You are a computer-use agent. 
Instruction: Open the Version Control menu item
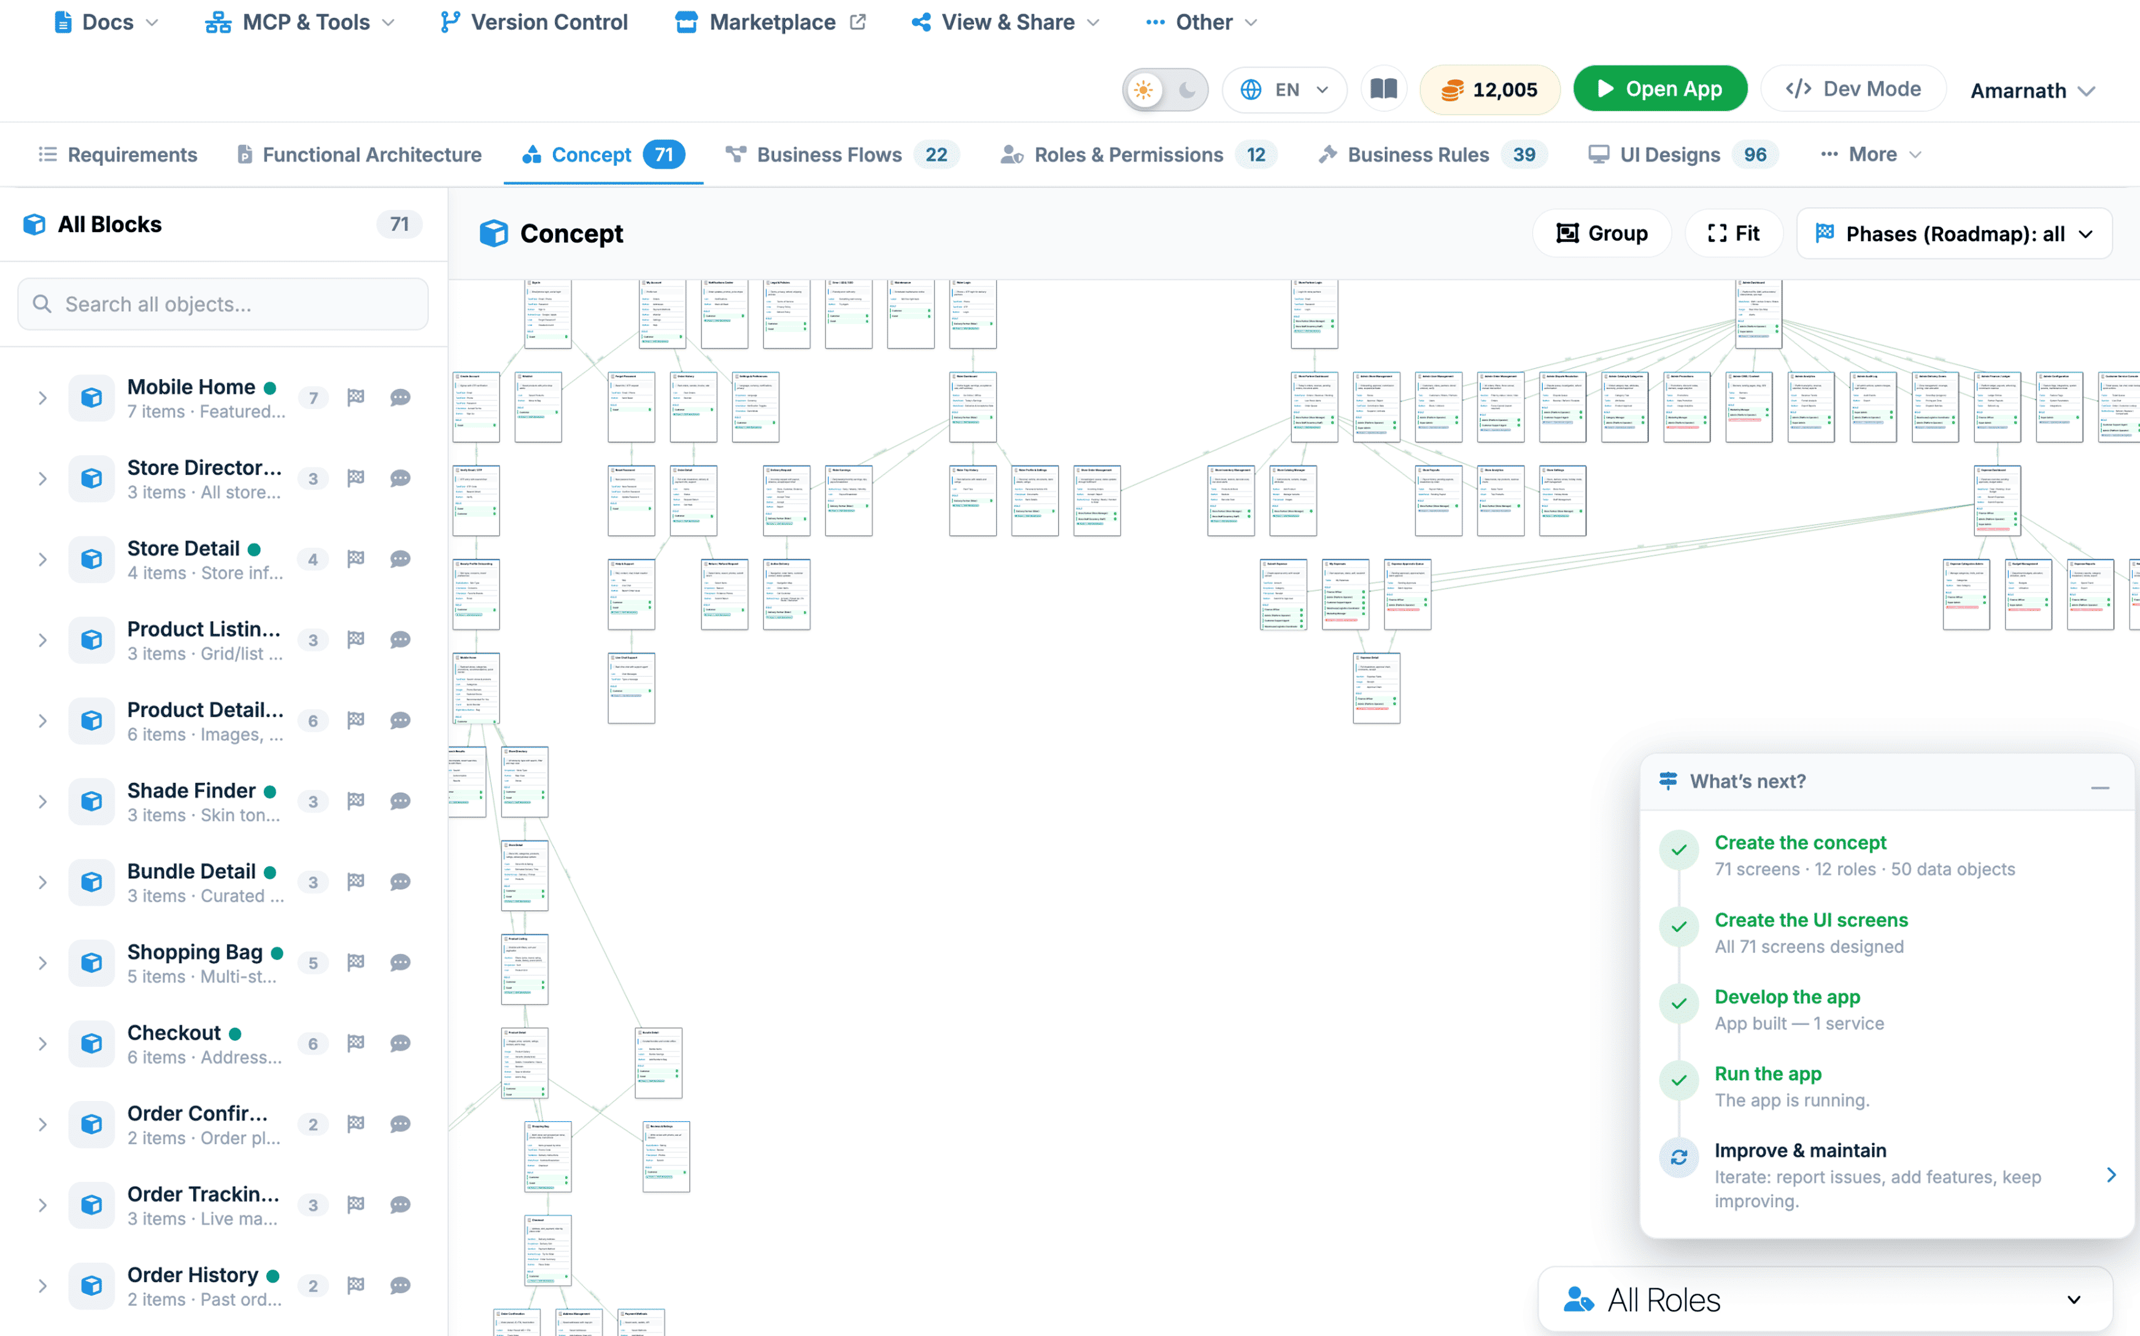point(534,22)
